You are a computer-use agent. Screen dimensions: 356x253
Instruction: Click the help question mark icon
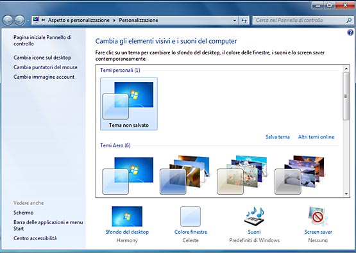click(350, 33)
